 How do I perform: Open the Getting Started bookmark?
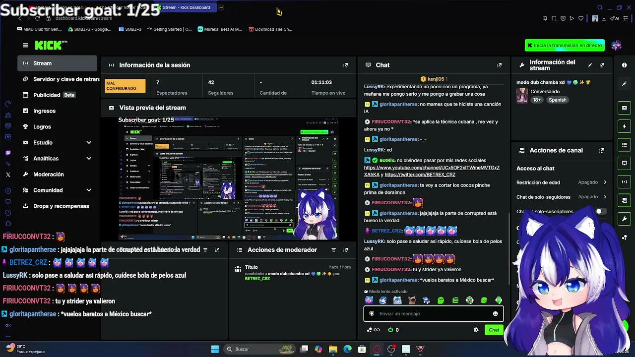[x=169, y=29]
